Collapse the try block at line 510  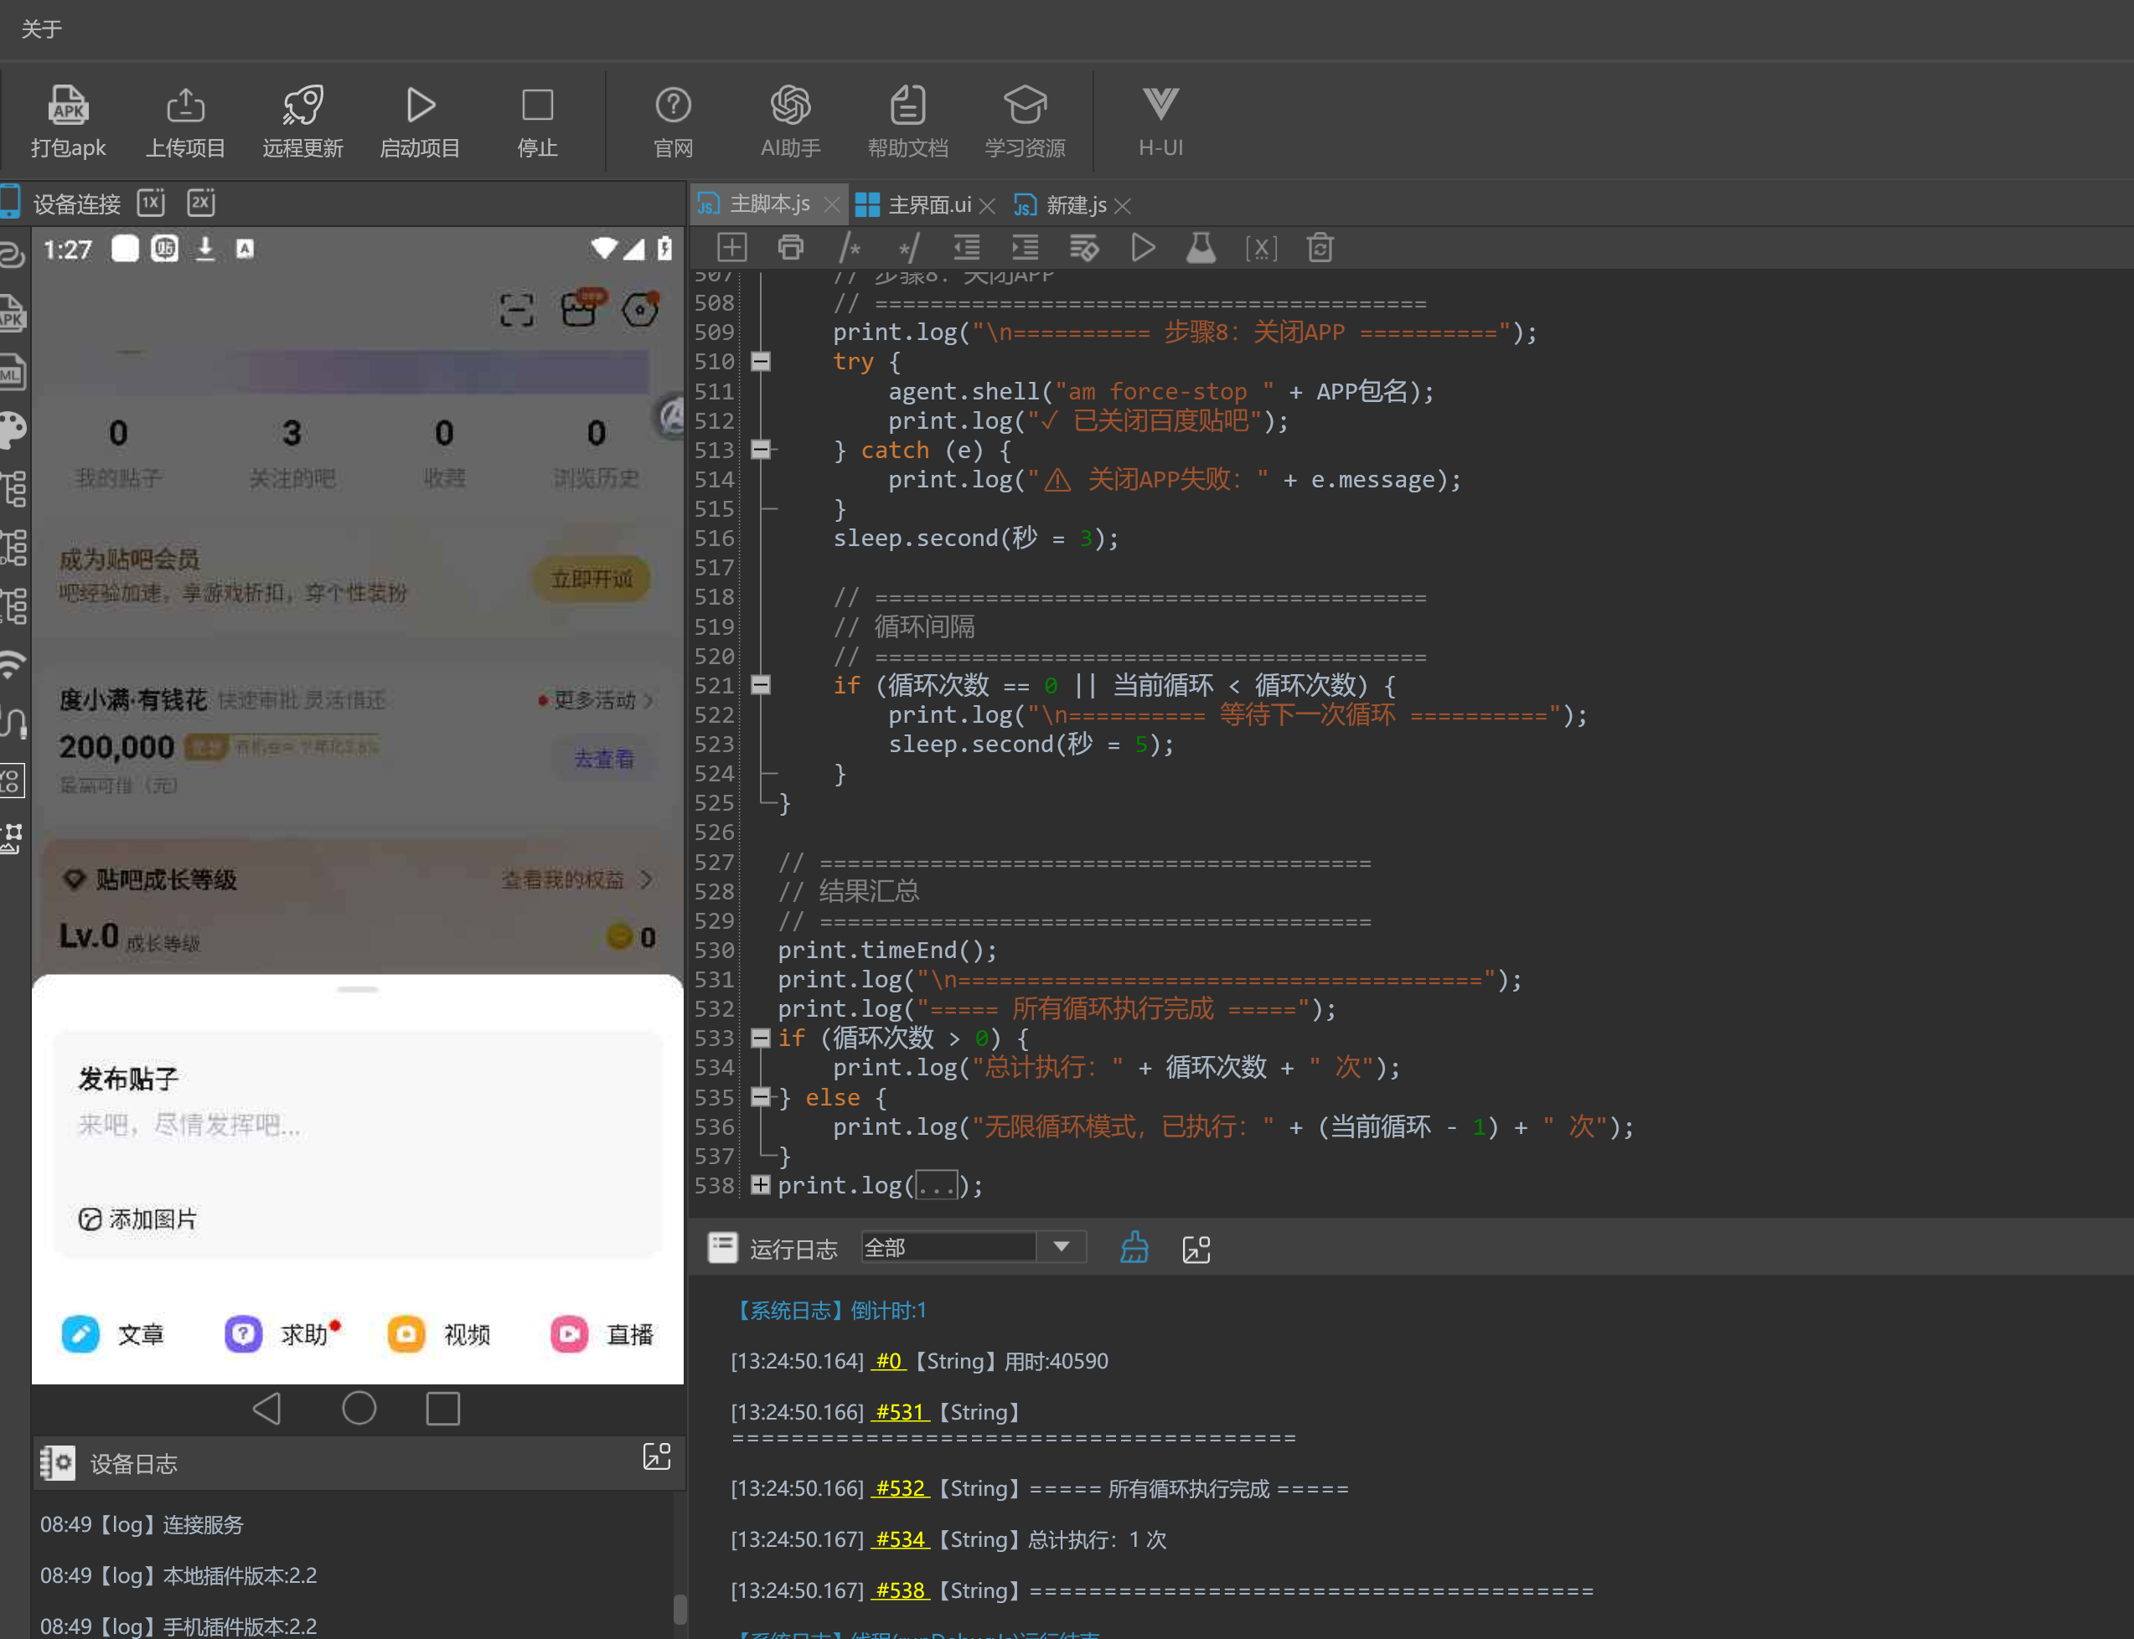click(761, 361)
